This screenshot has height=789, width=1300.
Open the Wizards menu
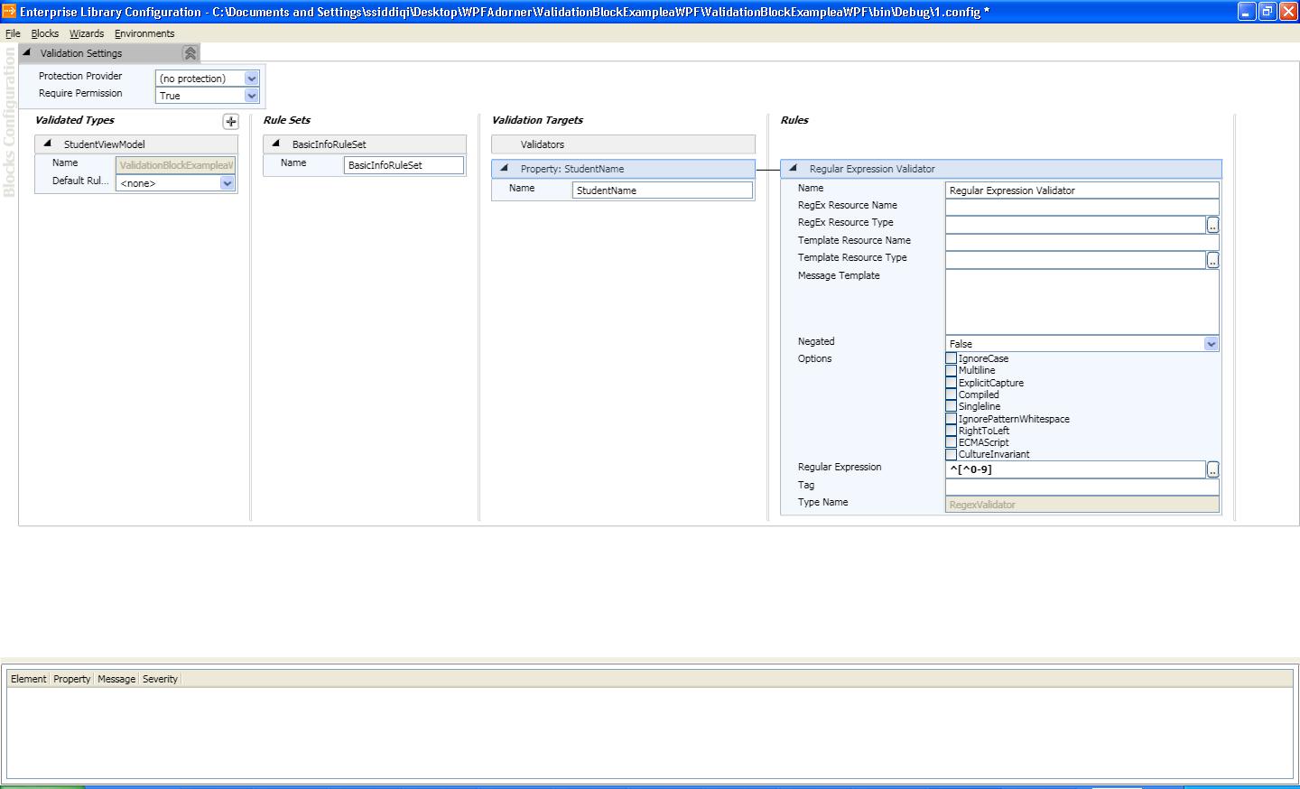tap(86, 33)
